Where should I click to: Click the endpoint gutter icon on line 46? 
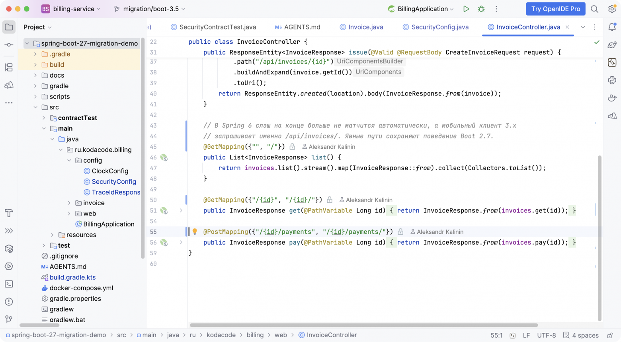point(164,157)
